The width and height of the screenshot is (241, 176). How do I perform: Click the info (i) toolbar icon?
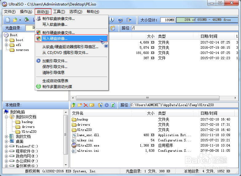tap(112, 20)
